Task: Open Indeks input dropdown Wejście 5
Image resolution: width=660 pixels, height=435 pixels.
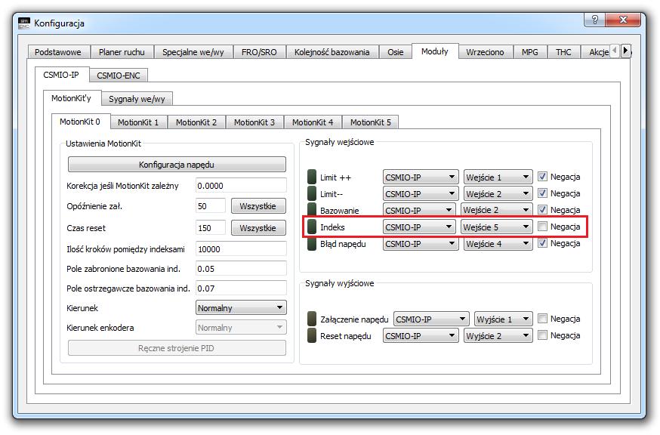Action: [x=496, y=227]
